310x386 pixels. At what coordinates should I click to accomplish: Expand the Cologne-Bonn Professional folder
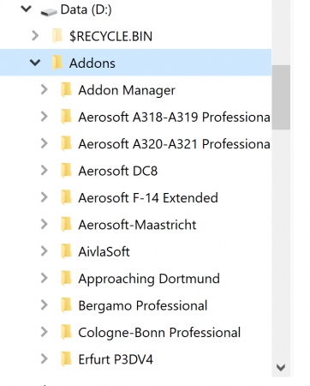(x=45, y=332)
